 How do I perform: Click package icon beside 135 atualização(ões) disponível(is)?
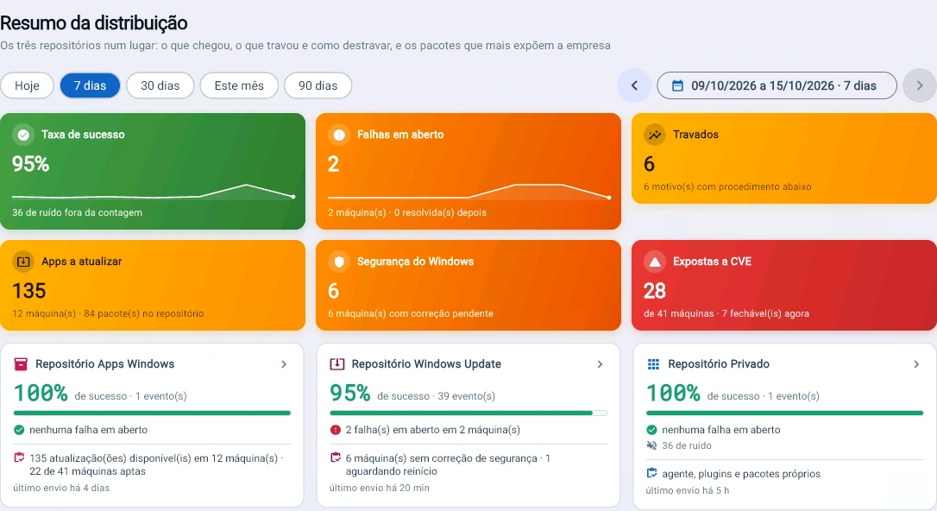[19, 457]
